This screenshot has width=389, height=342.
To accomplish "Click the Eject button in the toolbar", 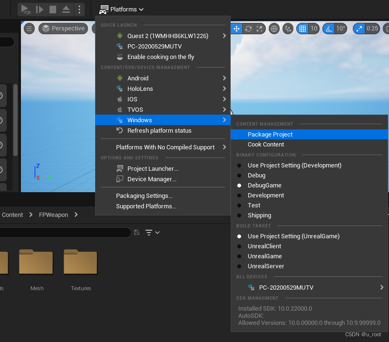I will pyautogui.click(x=66, y=10).
